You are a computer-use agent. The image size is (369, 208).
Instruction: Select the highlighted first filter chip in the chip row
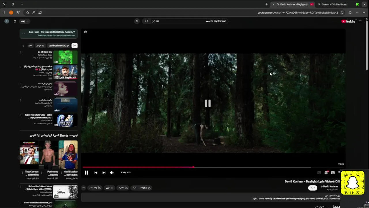pos(74,46)
